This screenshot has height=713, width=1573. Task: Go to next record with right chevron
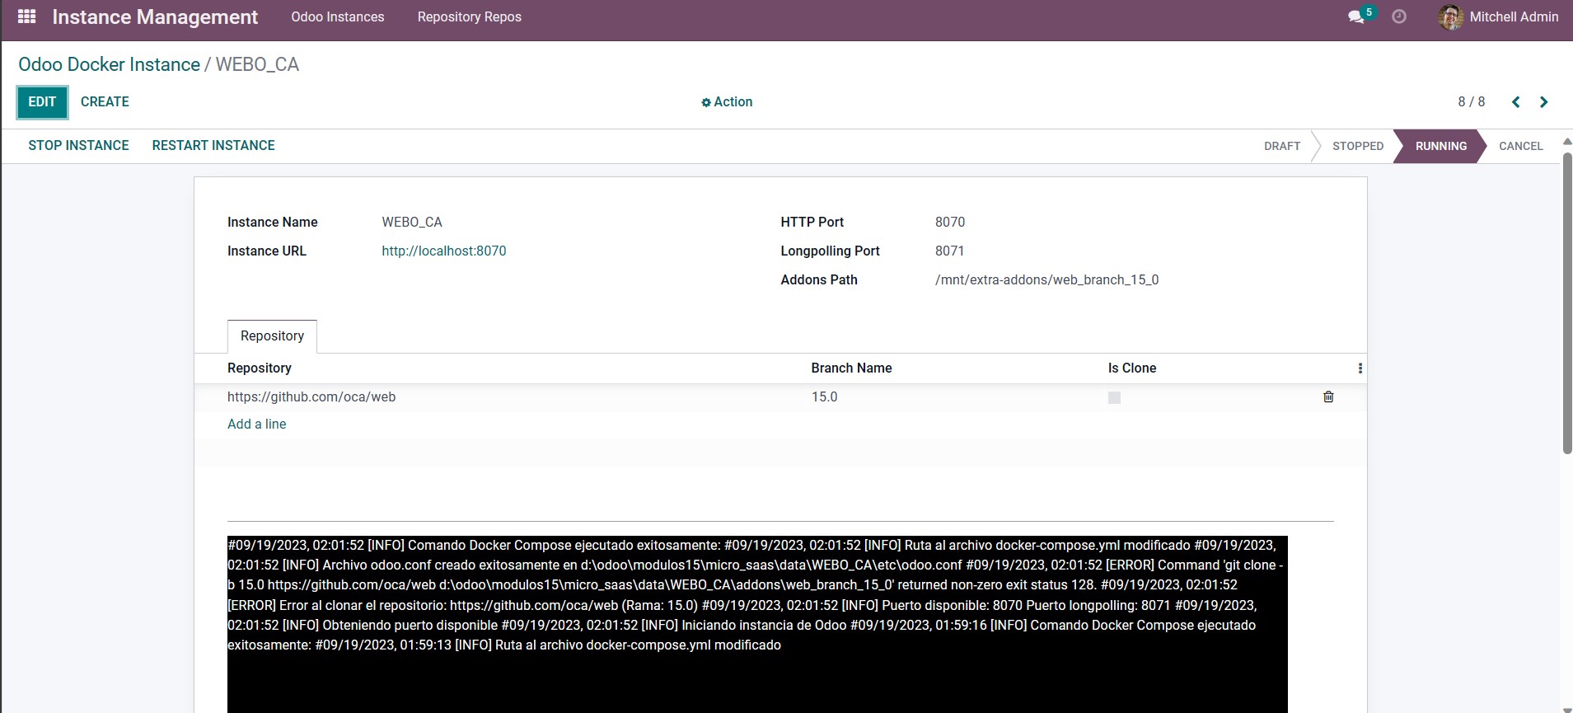(1544, 102)
